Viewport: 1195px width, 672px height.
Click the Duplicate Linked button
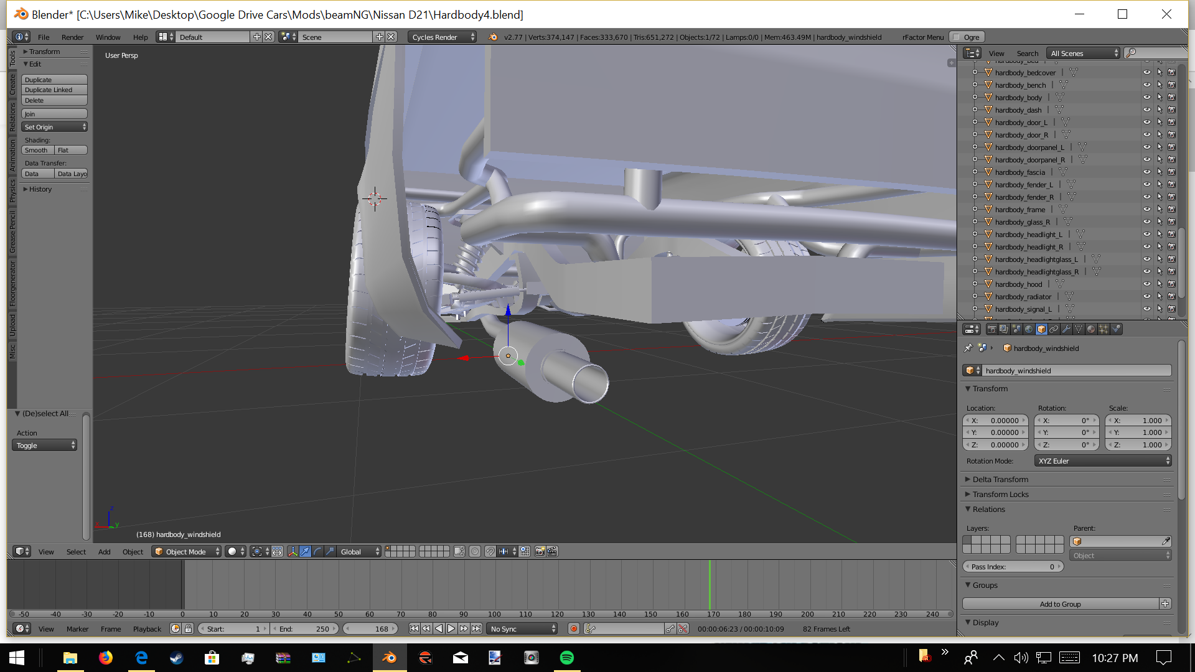[x=54, y=90]
